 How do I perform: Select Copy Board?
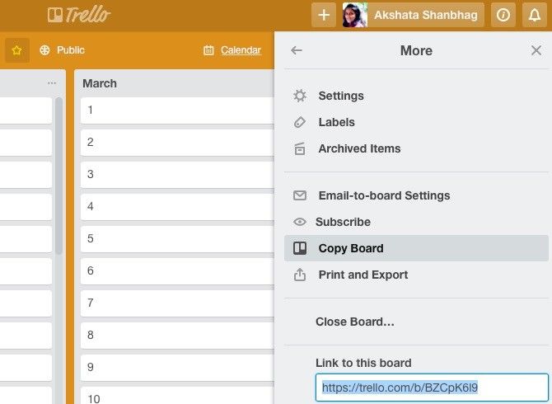pos(416,248)
